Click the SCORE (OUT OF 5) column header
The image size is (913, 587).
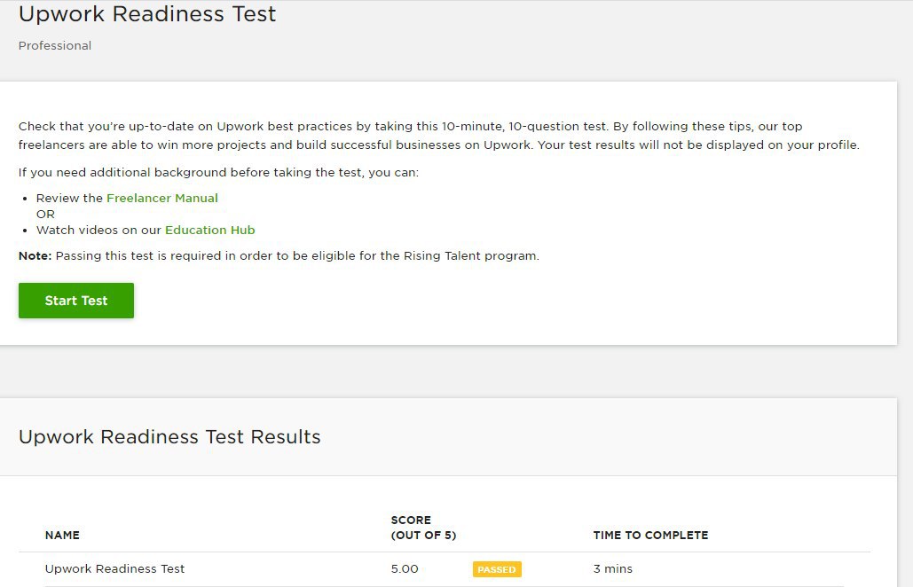pyautogui.click(x=423, y=528)
